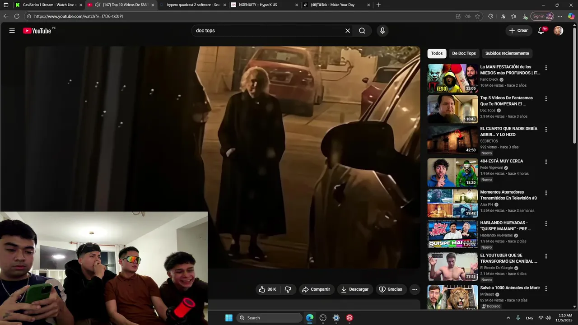Open 'Top 5 Videos De Fantasmas' thumbnail

coord(452,109)
